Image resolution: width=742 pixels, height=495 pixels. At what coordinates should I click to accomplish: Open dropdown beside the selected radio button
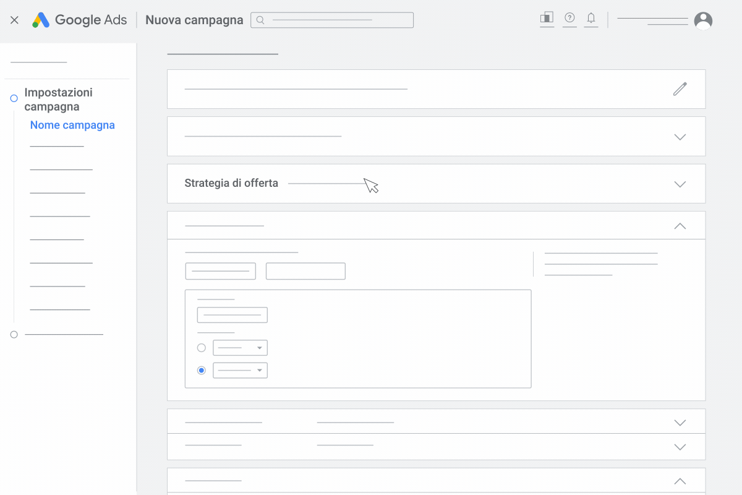(240, 371)
